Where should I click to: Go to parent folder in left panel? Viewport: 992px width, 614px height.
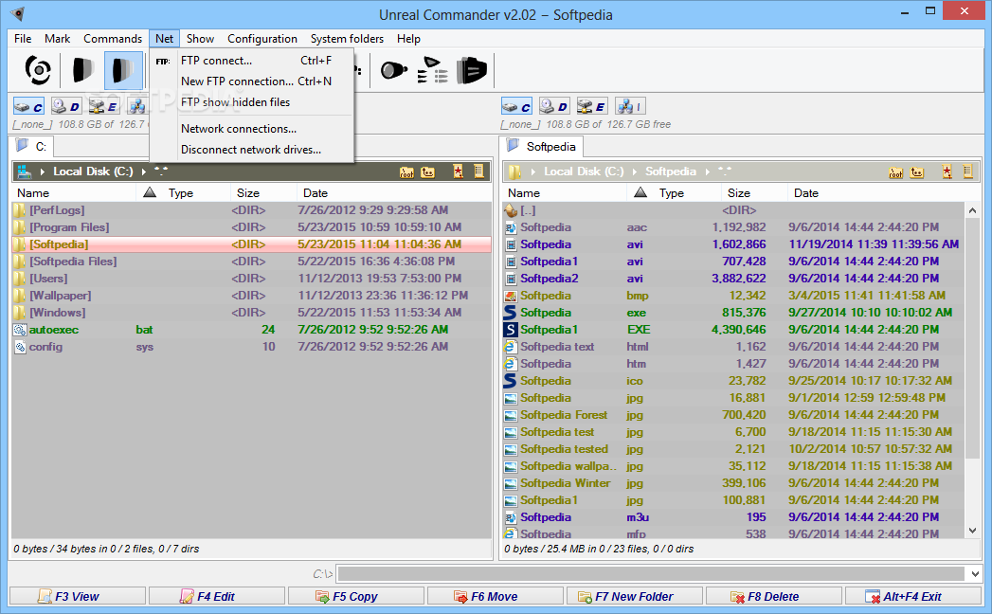427,172
